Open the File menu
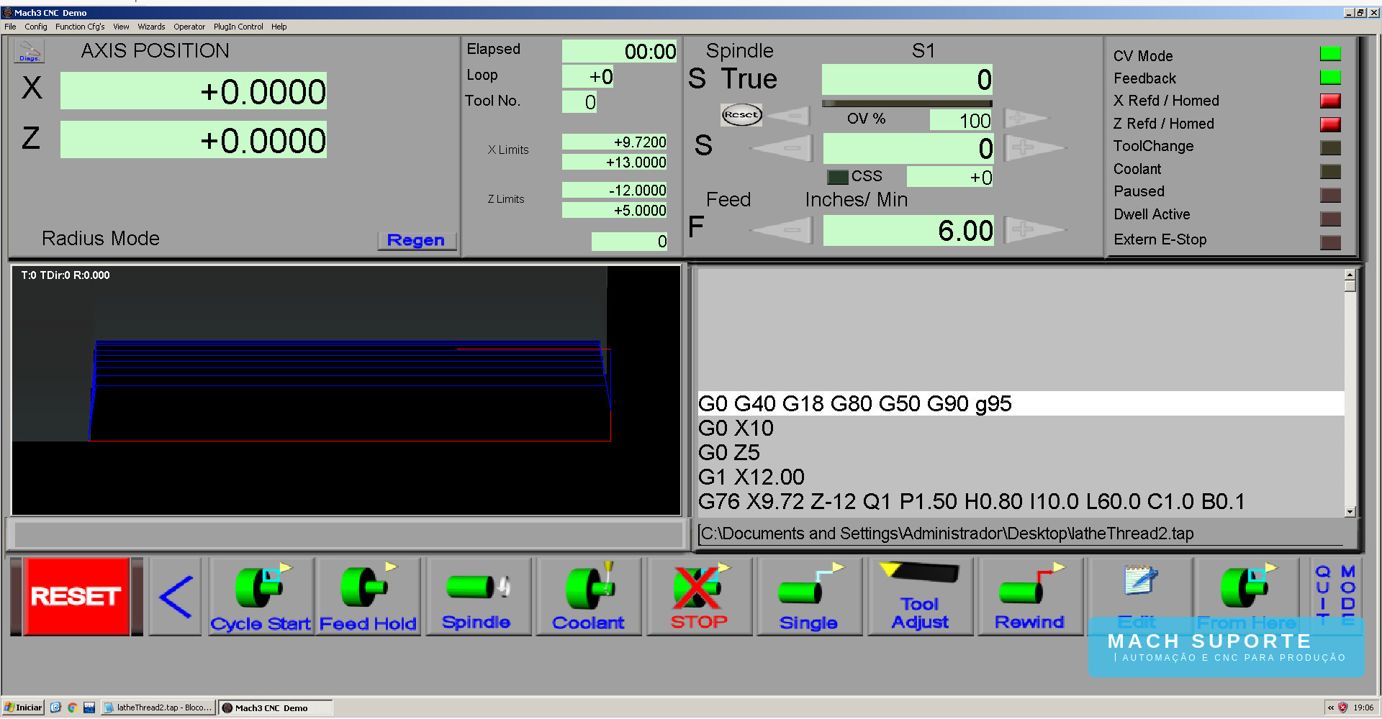The height and width of the screenshot is (719, 1382). pos(10,27)
